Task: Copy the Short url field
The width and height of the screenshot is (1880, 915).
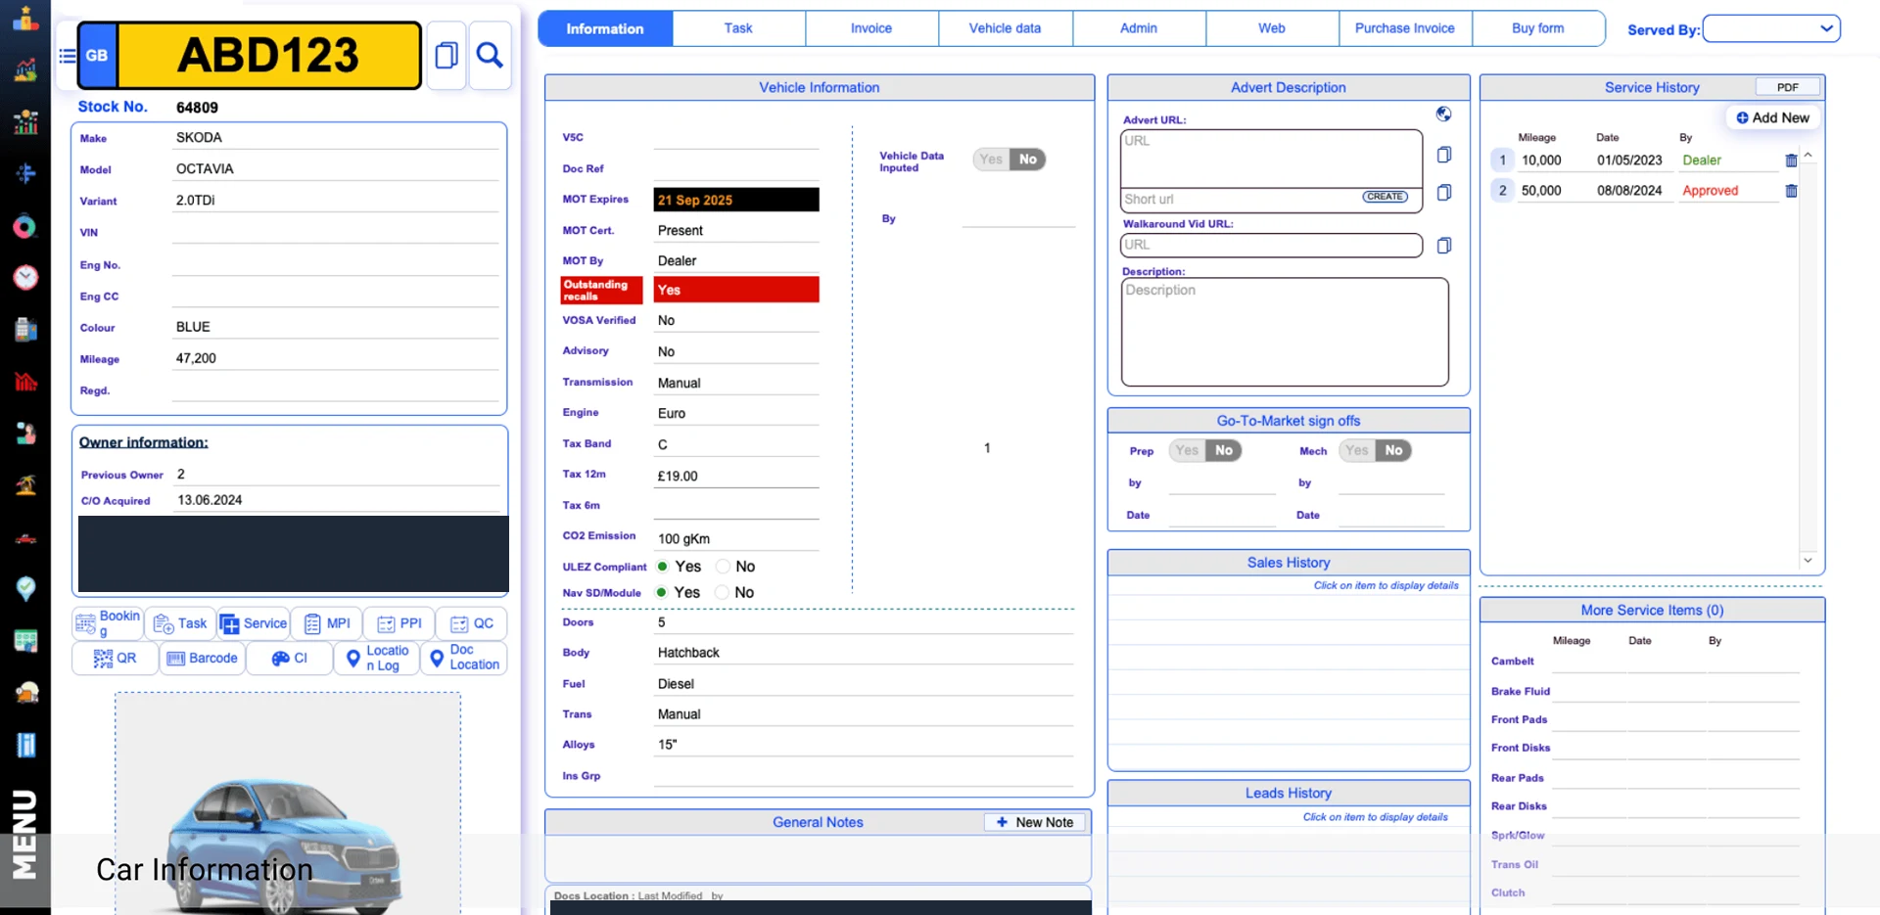Action: pos(1443,193)
